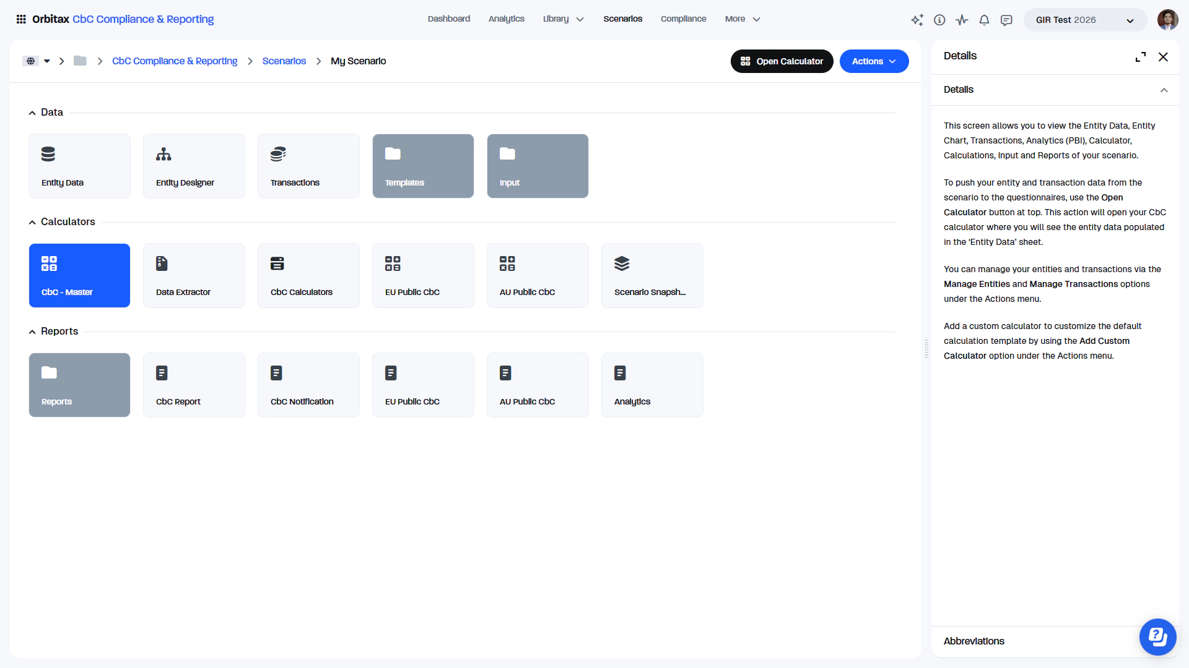Screen dimensions: 1189x668
Task: Open the Reports folder tile
Action: (79, 385)
